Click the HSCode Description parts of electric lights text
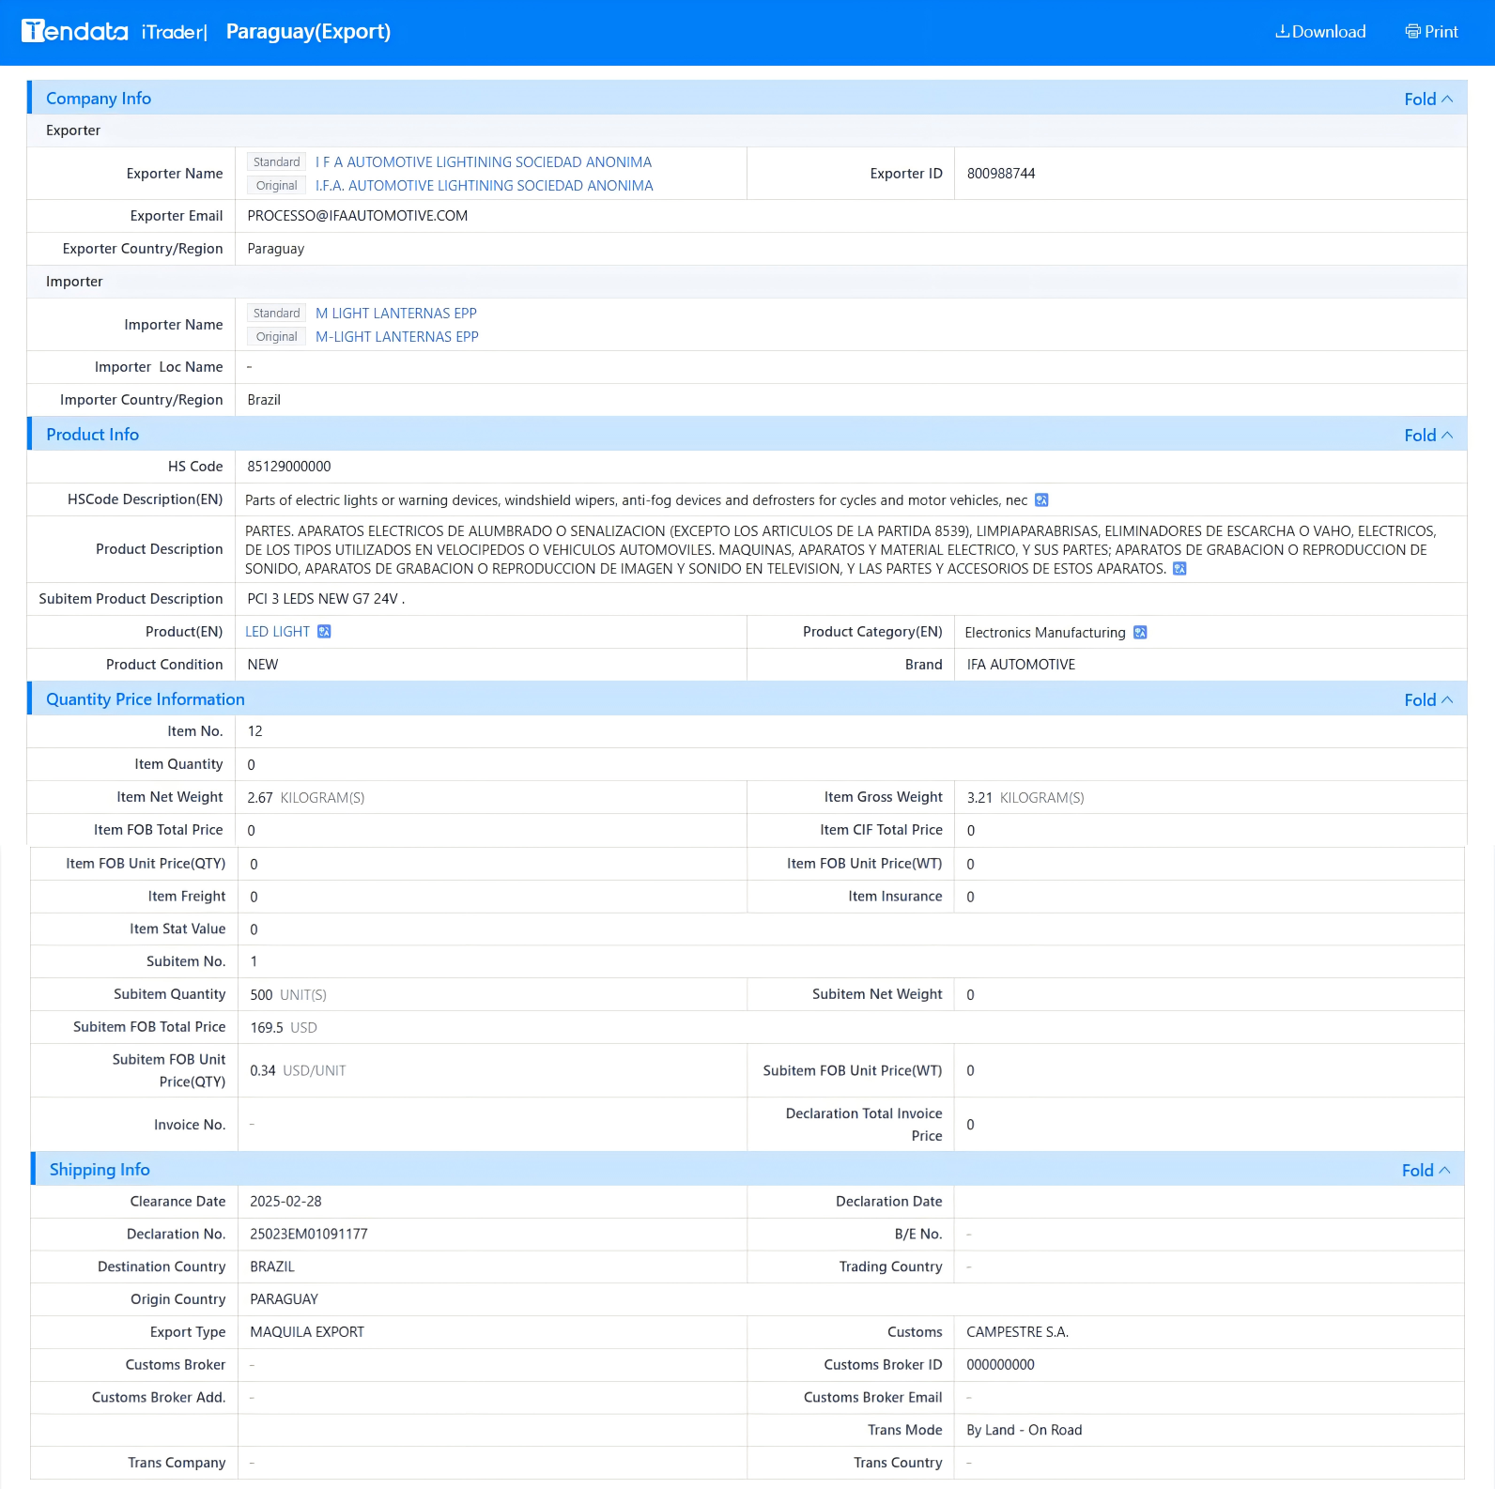This screenshot has width=1495, height=1489. coord(636,500)
